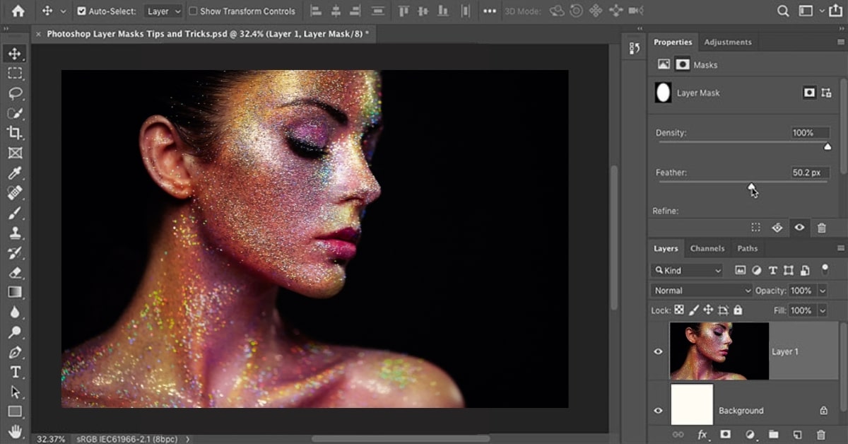Select the Frame tool

(x=15, y=153)
